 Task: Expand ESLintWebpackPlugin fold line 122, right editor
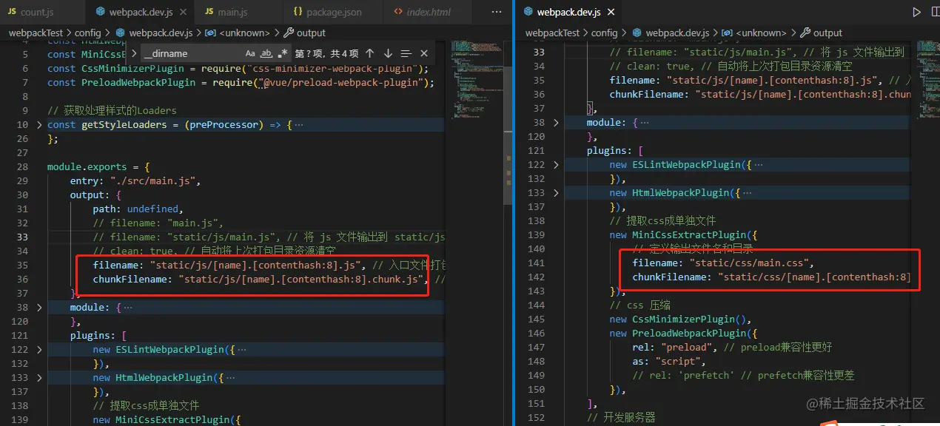[x=556, y=165]
